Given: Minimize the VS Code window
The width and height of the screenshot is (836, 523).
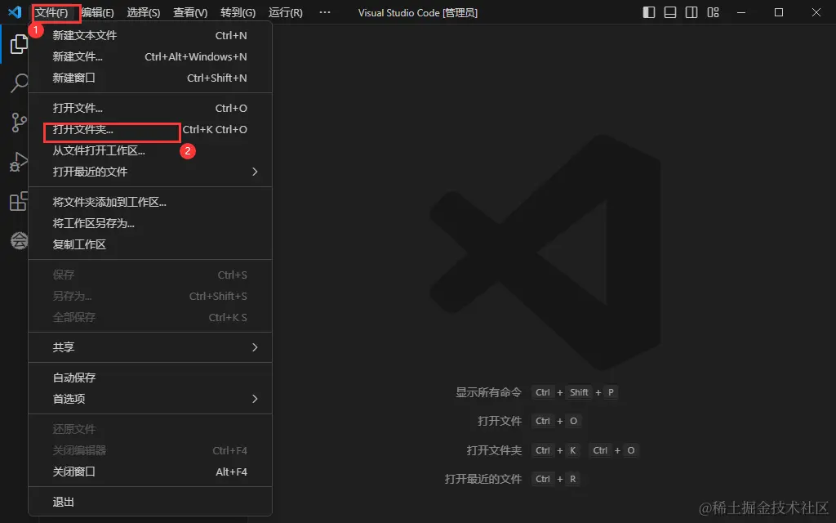Looking at the screenshot, I should [x=741, y=12].
